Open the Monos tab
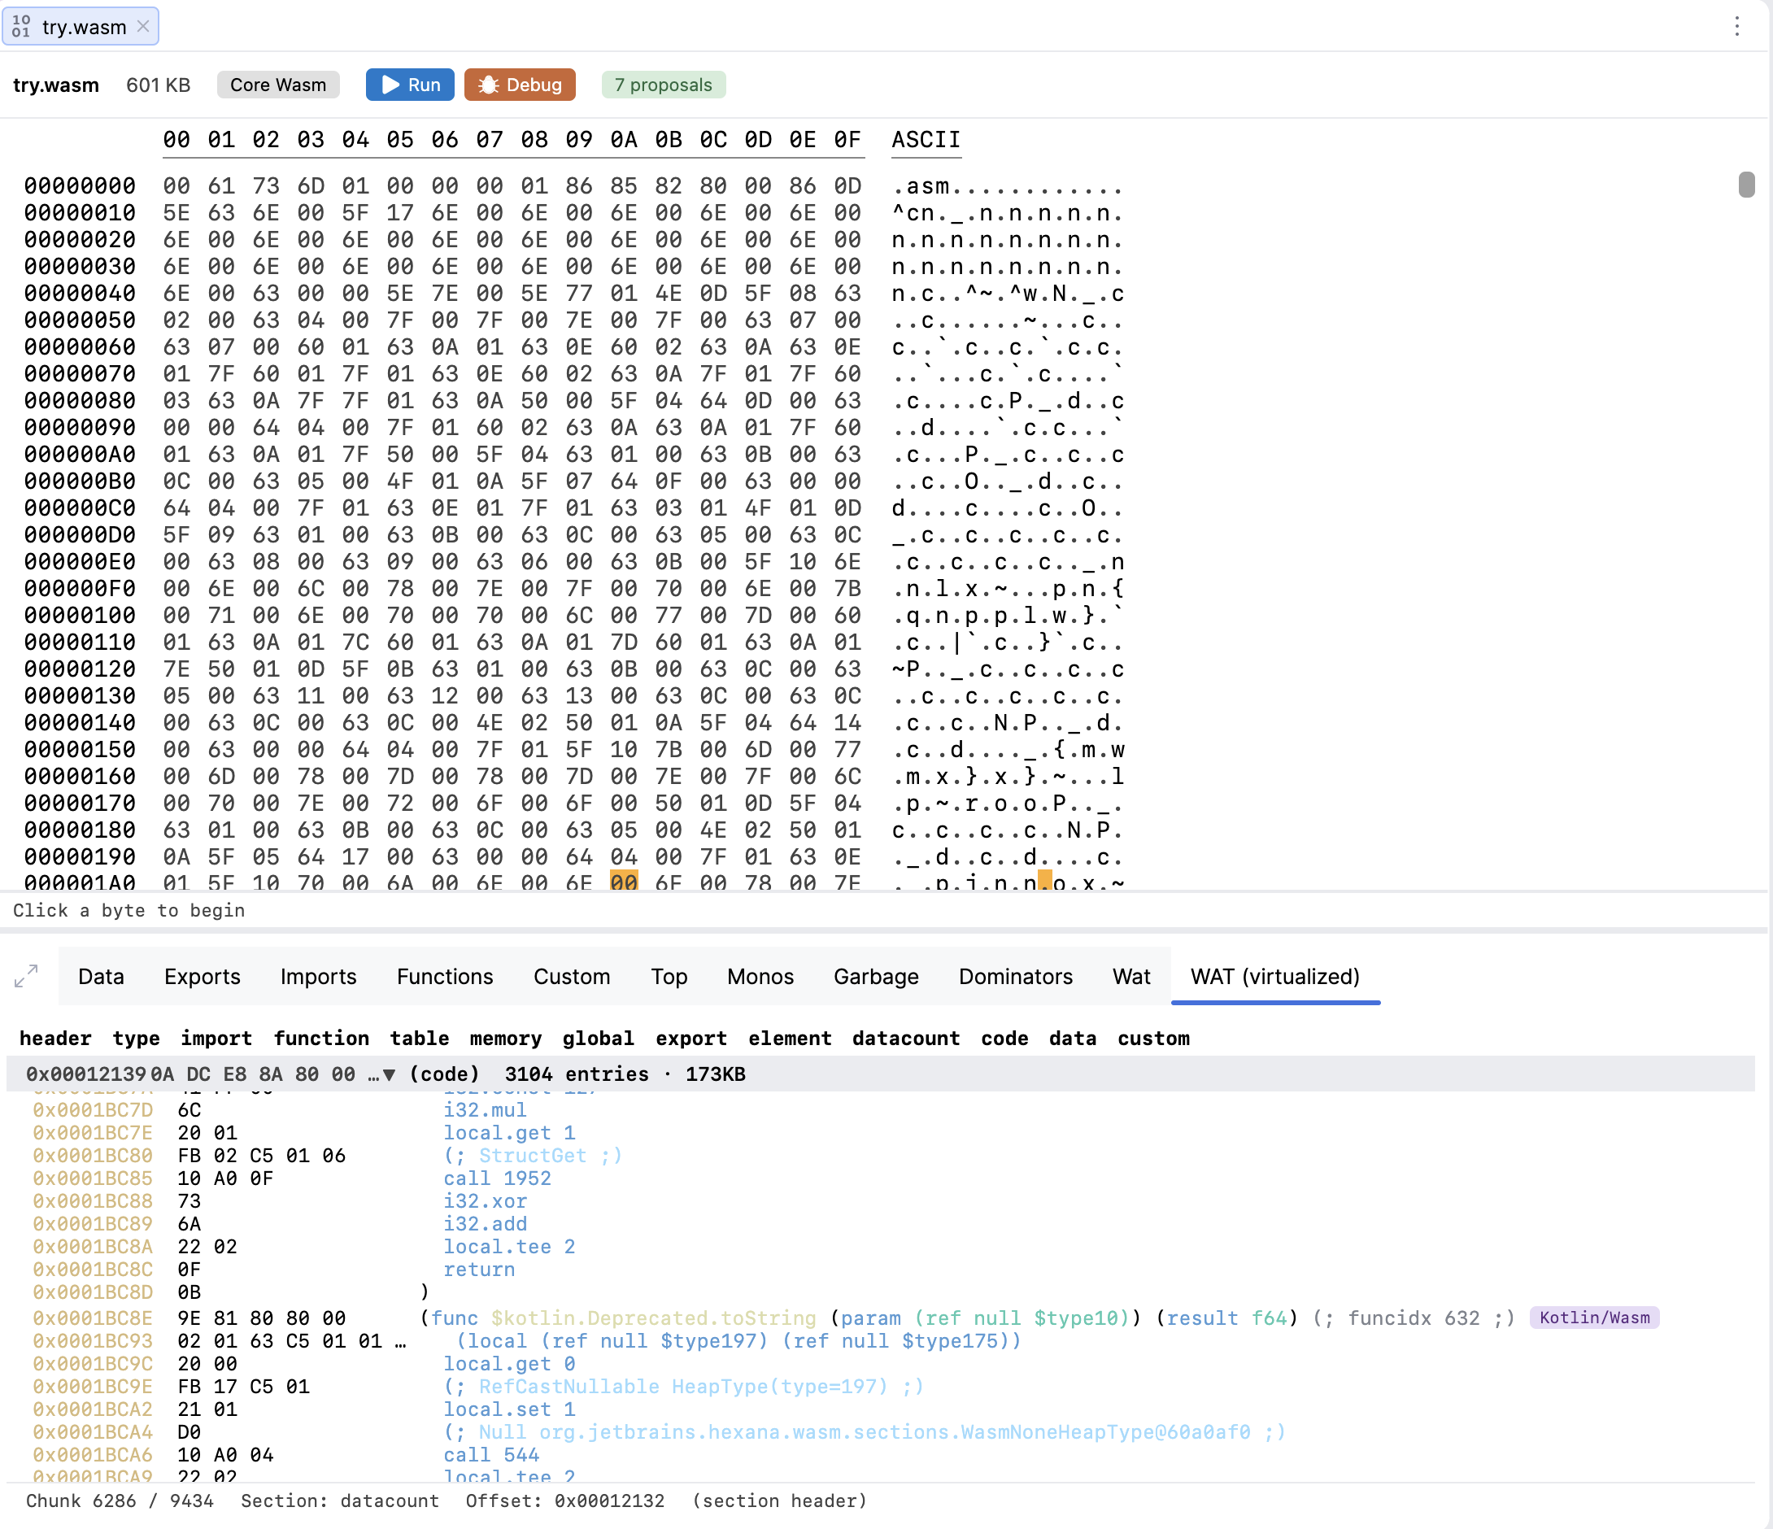The height and width of the screenshot is (1529, 1773). click(x=760, y=976)
